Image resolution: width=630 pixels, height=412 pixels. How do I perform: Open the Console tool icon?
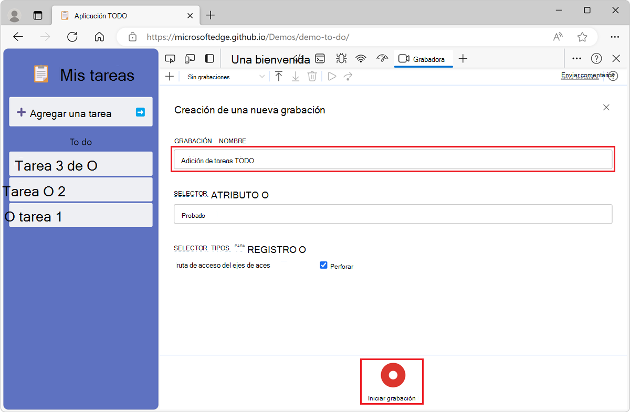[319, 59]
